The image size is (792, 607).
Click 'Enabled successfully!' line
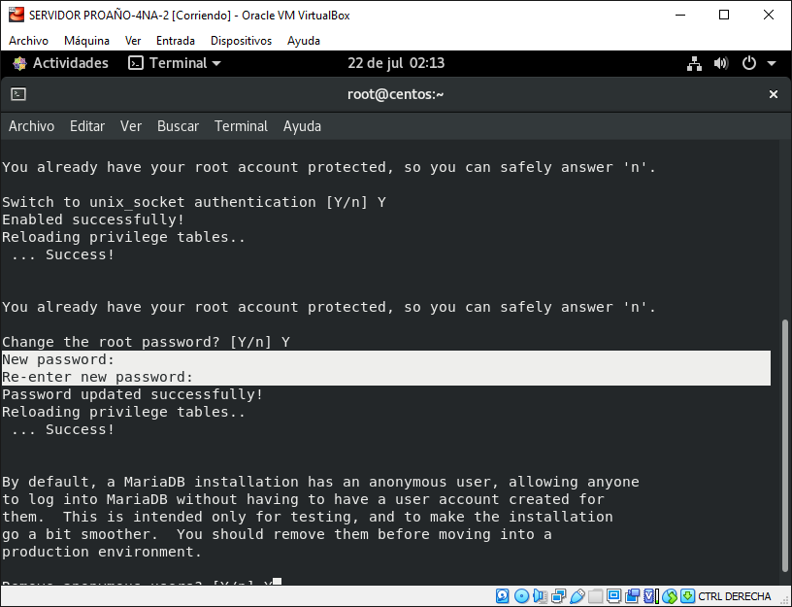tap(93, 219)
